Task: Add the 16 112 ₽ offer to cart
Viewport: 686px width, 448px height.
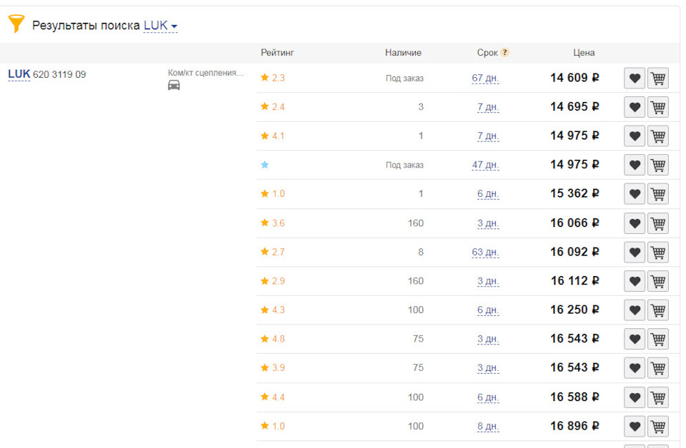Action: point(658,281)
